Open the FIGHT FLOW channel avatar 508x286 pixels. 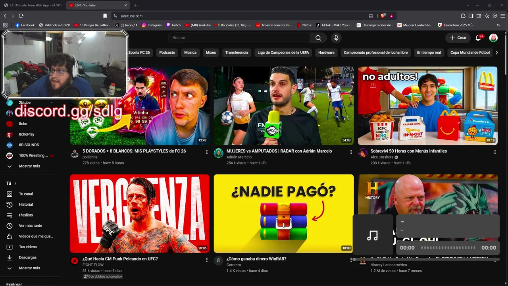[x=75, y=261]
